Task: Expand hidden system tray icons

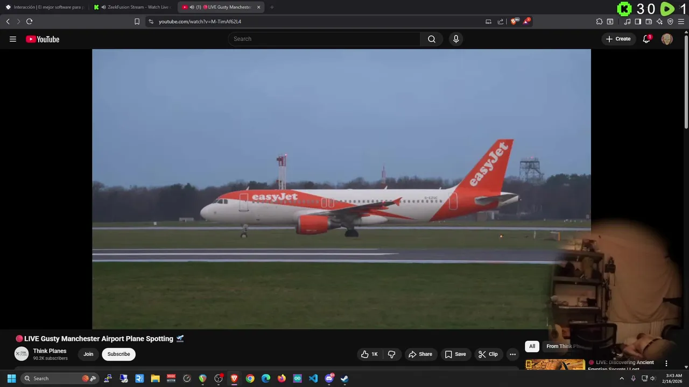Action: point(622,378)
